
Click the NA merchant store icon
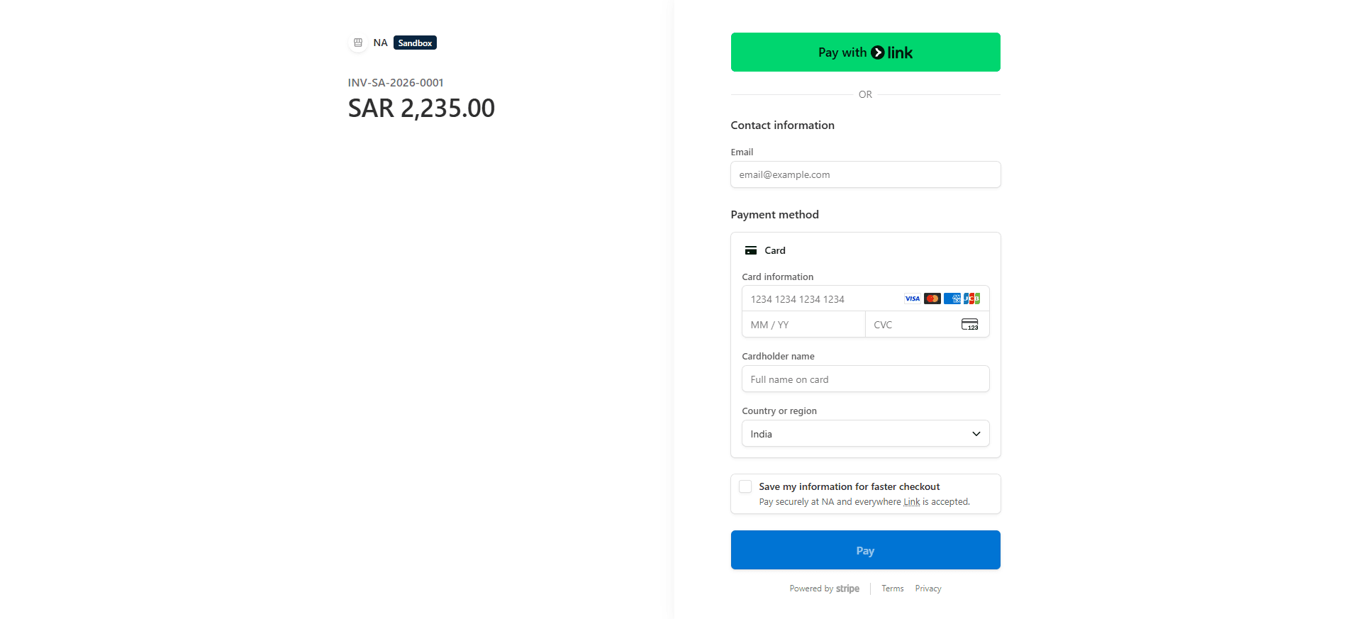click(x=358, y=43)
